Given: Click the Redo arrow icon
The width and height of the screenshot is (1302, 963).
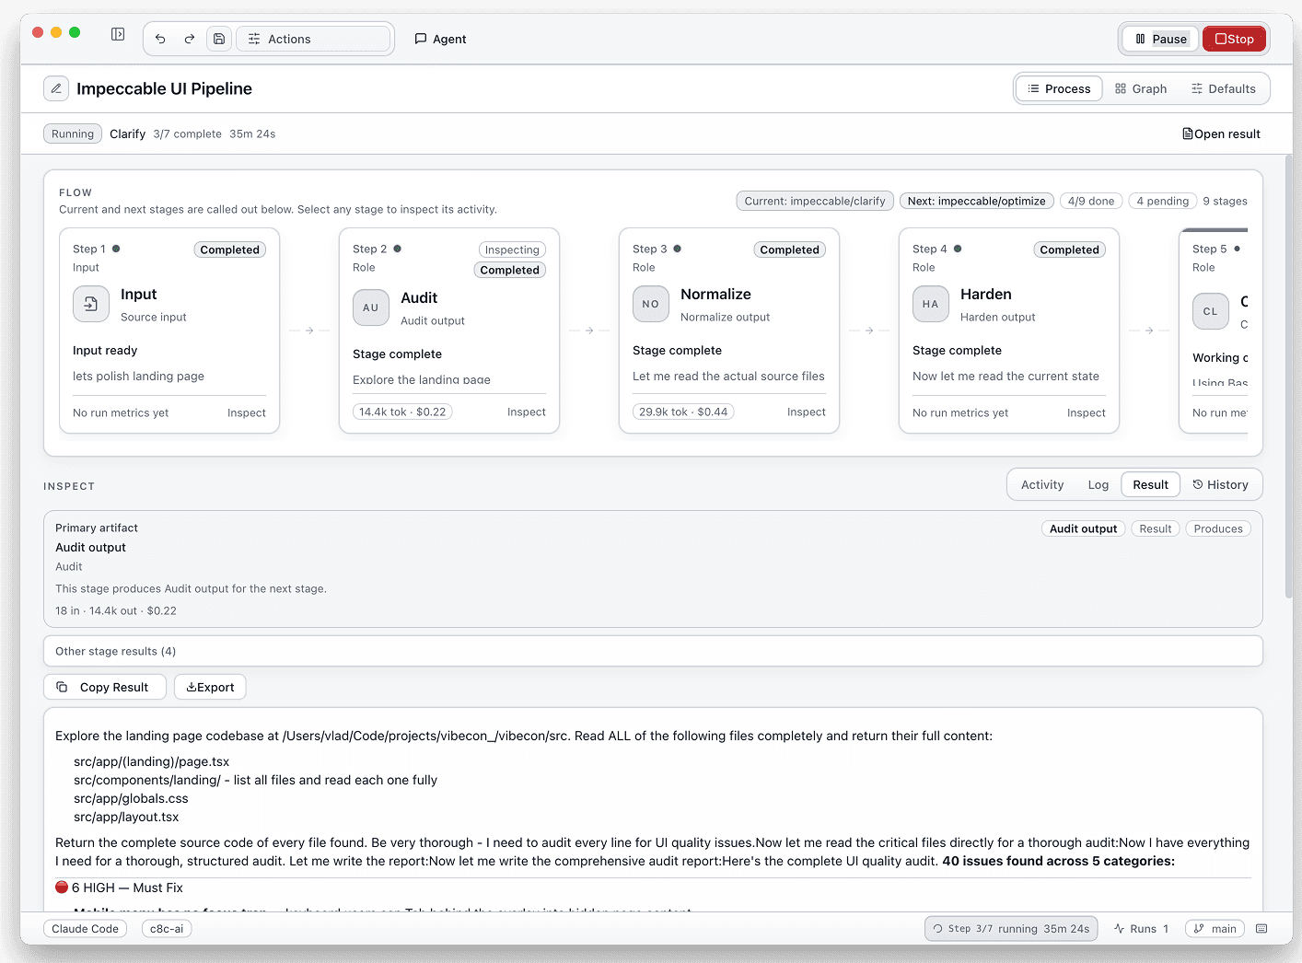Looking at the screenshot, I should (x=189, y=39).
